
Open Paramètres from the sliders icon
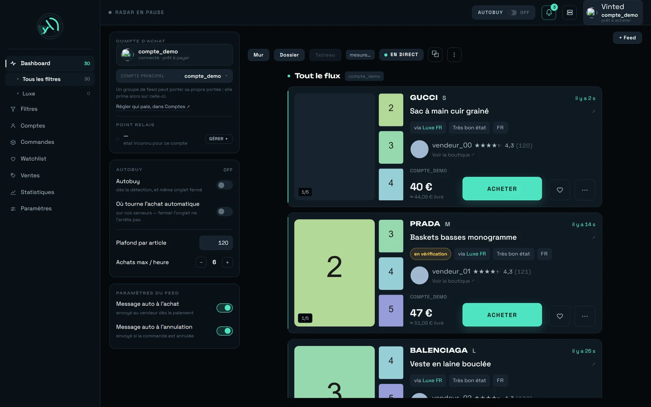coord(13,209)
